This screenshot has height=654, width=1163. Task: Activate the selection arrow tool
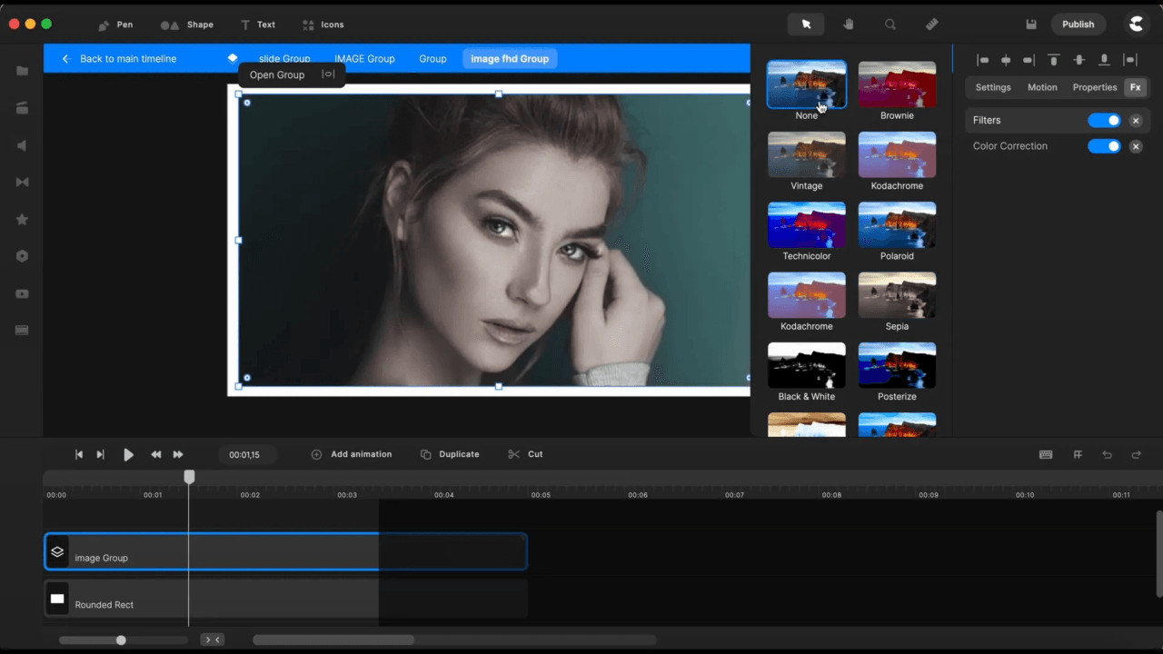click(806, 24)
